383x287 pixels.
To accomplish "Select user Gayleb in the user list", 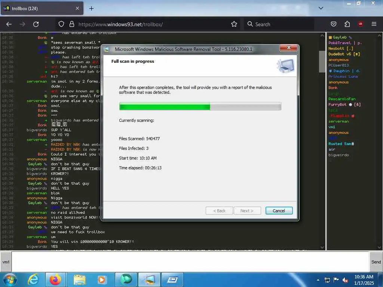I will coord(340,37).
